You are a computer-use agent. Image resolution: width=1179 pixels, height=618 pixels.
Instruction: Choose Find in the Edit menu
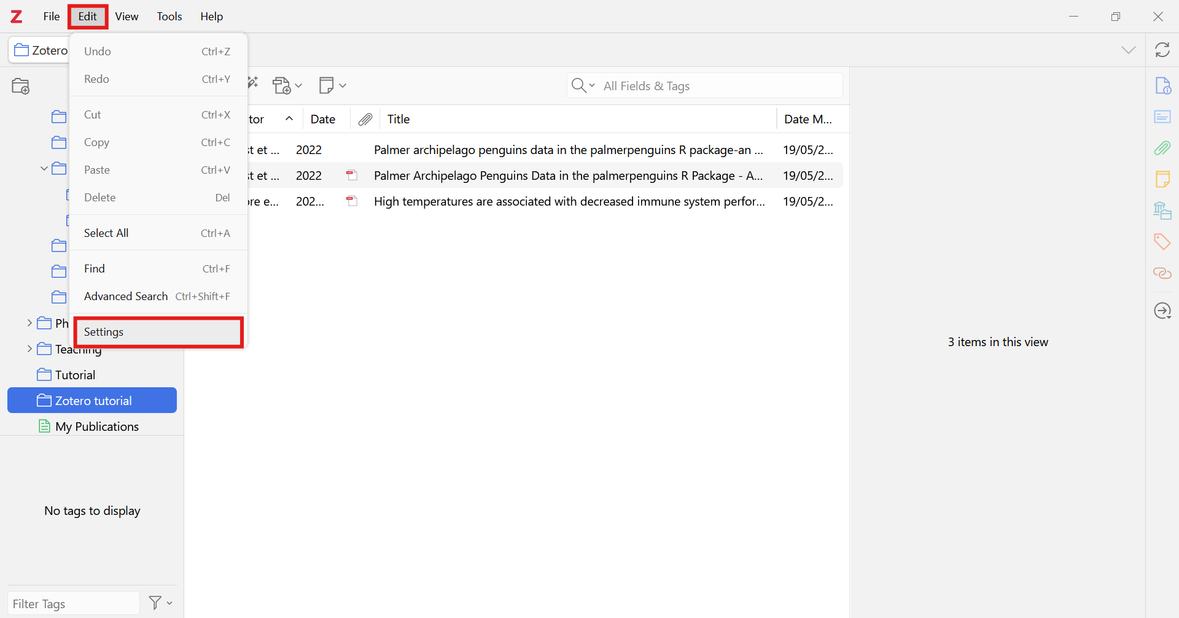point(158,269)
